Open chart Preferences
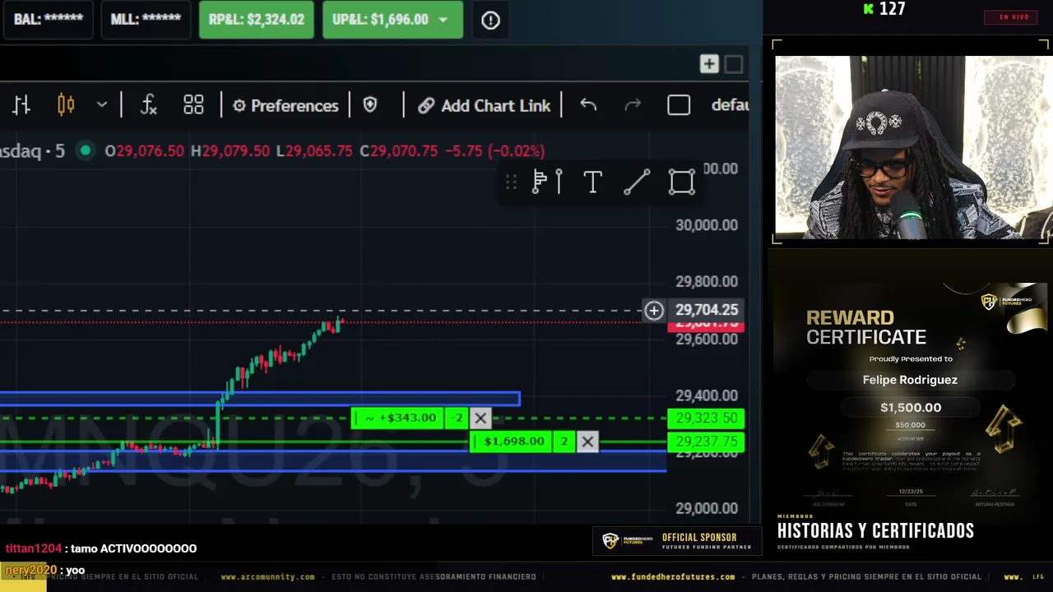 pyautogui.click(x=285, y=106)
